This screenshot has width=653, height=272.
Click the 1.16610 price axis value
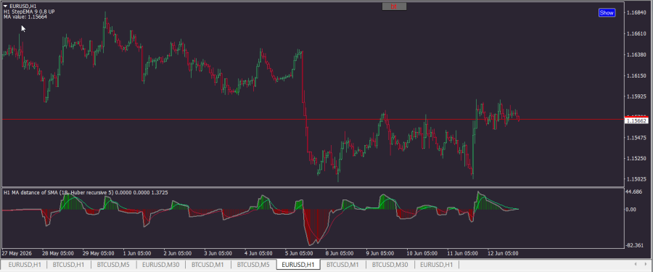[636, 34]
